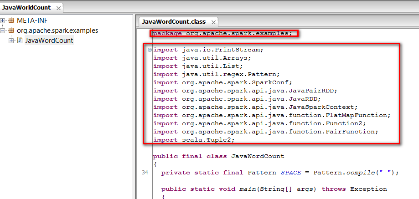This screenshot has width=419, height=199.
Task: Expand the META-INF tree node
Action: tap(3, 20)
